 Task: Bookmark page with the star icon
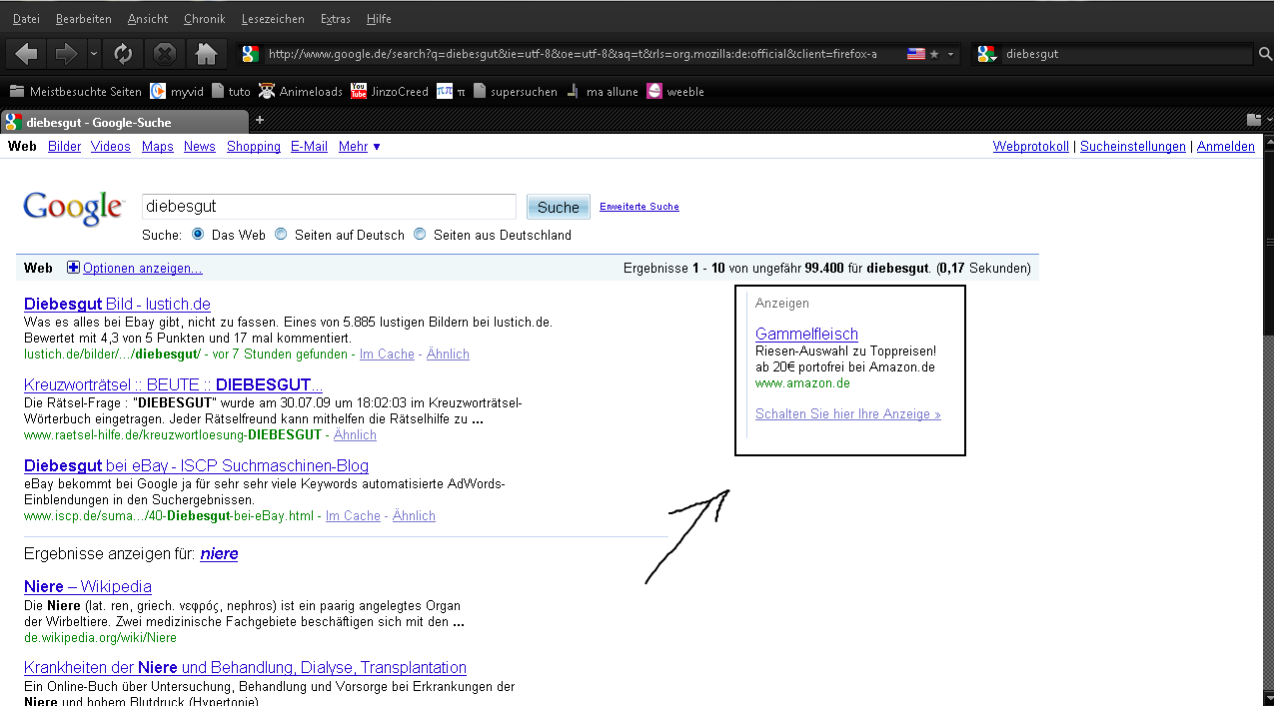(934, 54)
